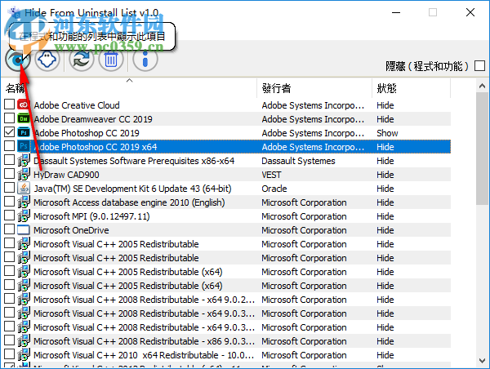Click the trash can delete icon
Viewport: 490px width, 369px height.
111,59
